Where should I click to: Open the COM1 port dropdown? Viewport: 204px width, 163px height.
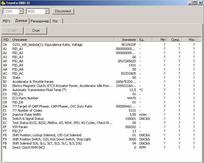21,11
